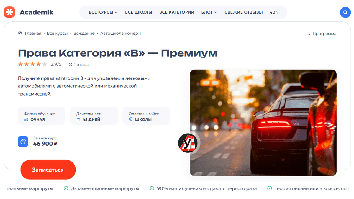Click the 46 900 ₽ price text
354x199 pixels.
click(45, 144)
